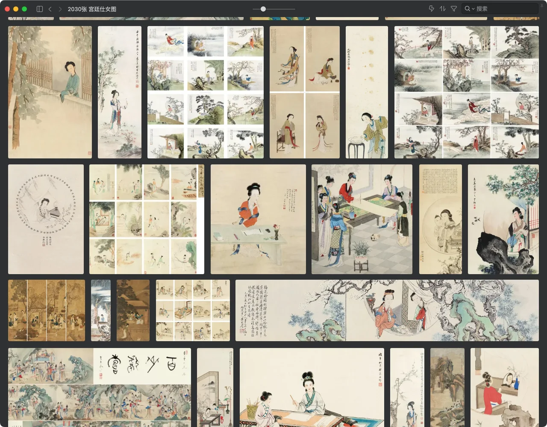Open golden four-panel screen painting thumbnail
Image resolution: width=547 pixels, height=427 pixels.
[x=47, y=310]
